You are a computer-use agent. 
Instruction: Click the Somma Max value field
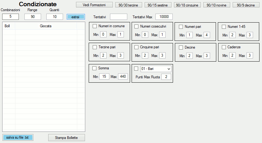(123, 76)
